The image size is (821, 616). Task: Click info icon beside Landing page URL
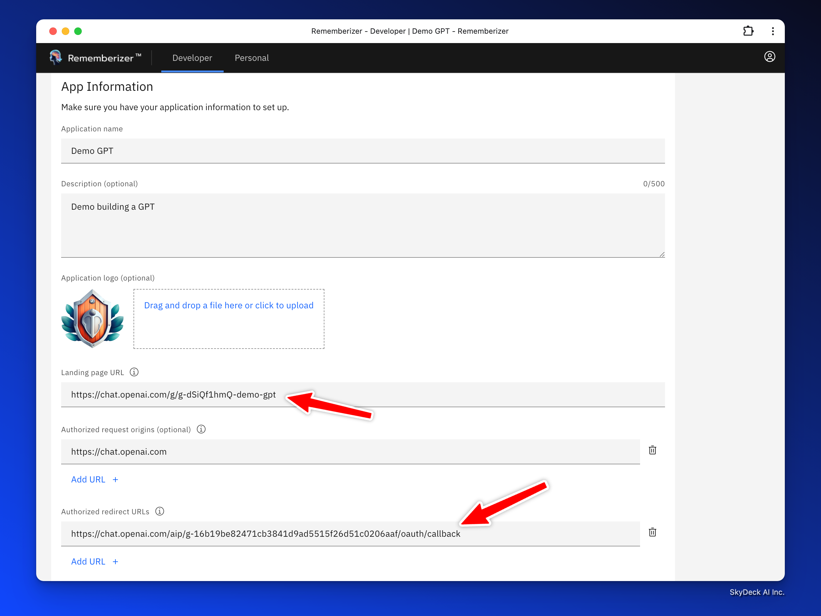134,372
